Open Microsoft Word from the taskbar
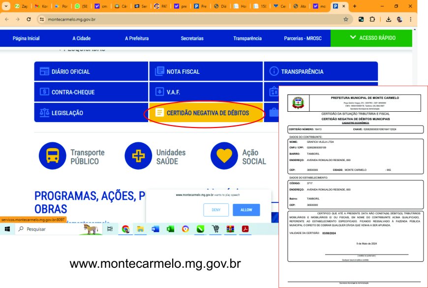The image size is (428, 288). point(155,229)
